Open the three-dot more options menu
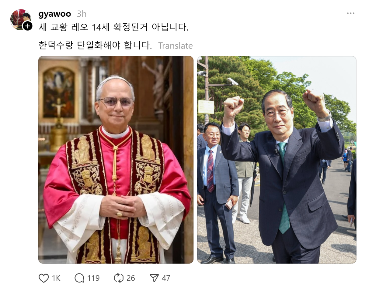The width and height of the screenshot is (365, 288). coord(350,13)
